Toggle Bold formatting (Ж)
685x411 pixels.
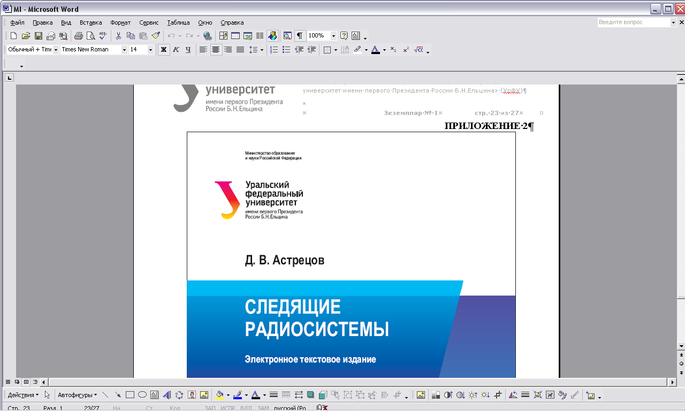point(164,50)
